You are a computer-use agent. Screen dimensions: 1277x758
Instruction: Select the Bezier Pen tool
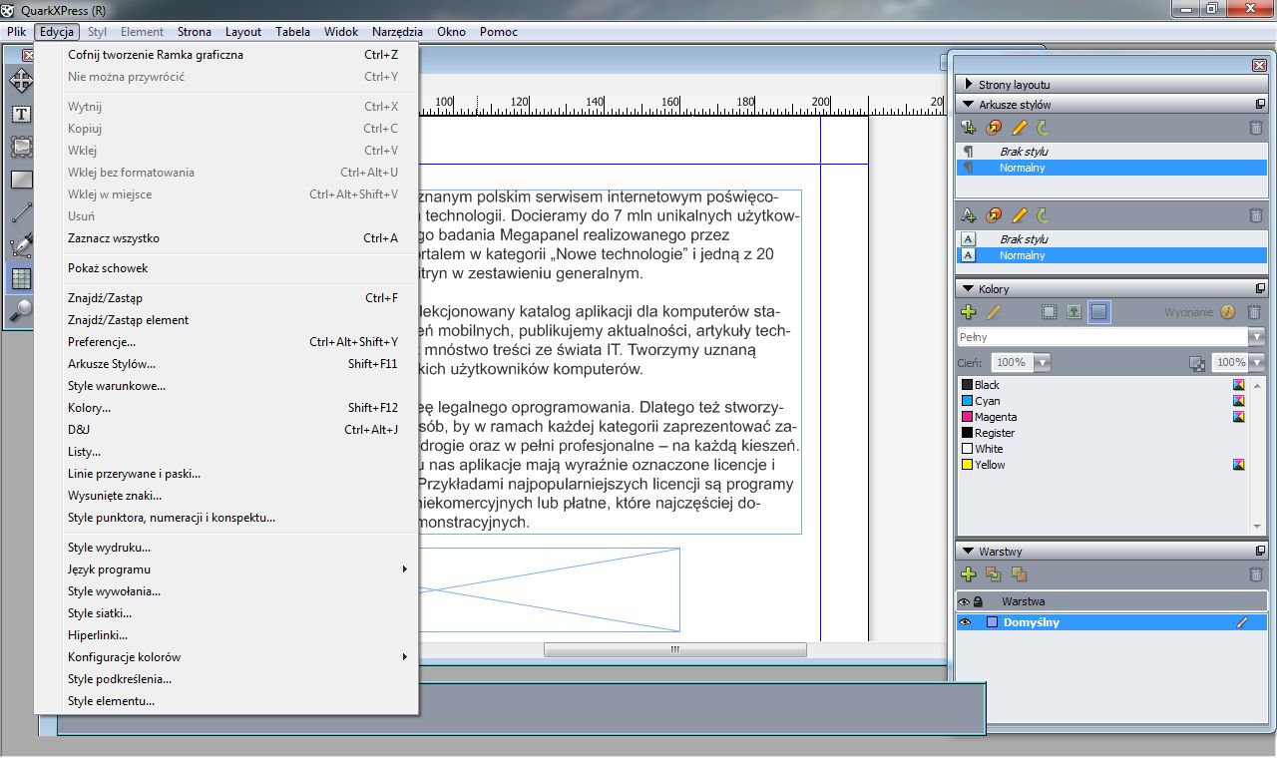click(21, 245)
